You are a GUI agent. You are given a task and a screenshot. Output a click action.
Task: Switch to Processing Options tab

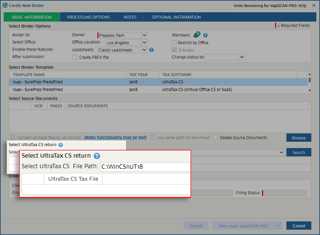coord(88,17)
